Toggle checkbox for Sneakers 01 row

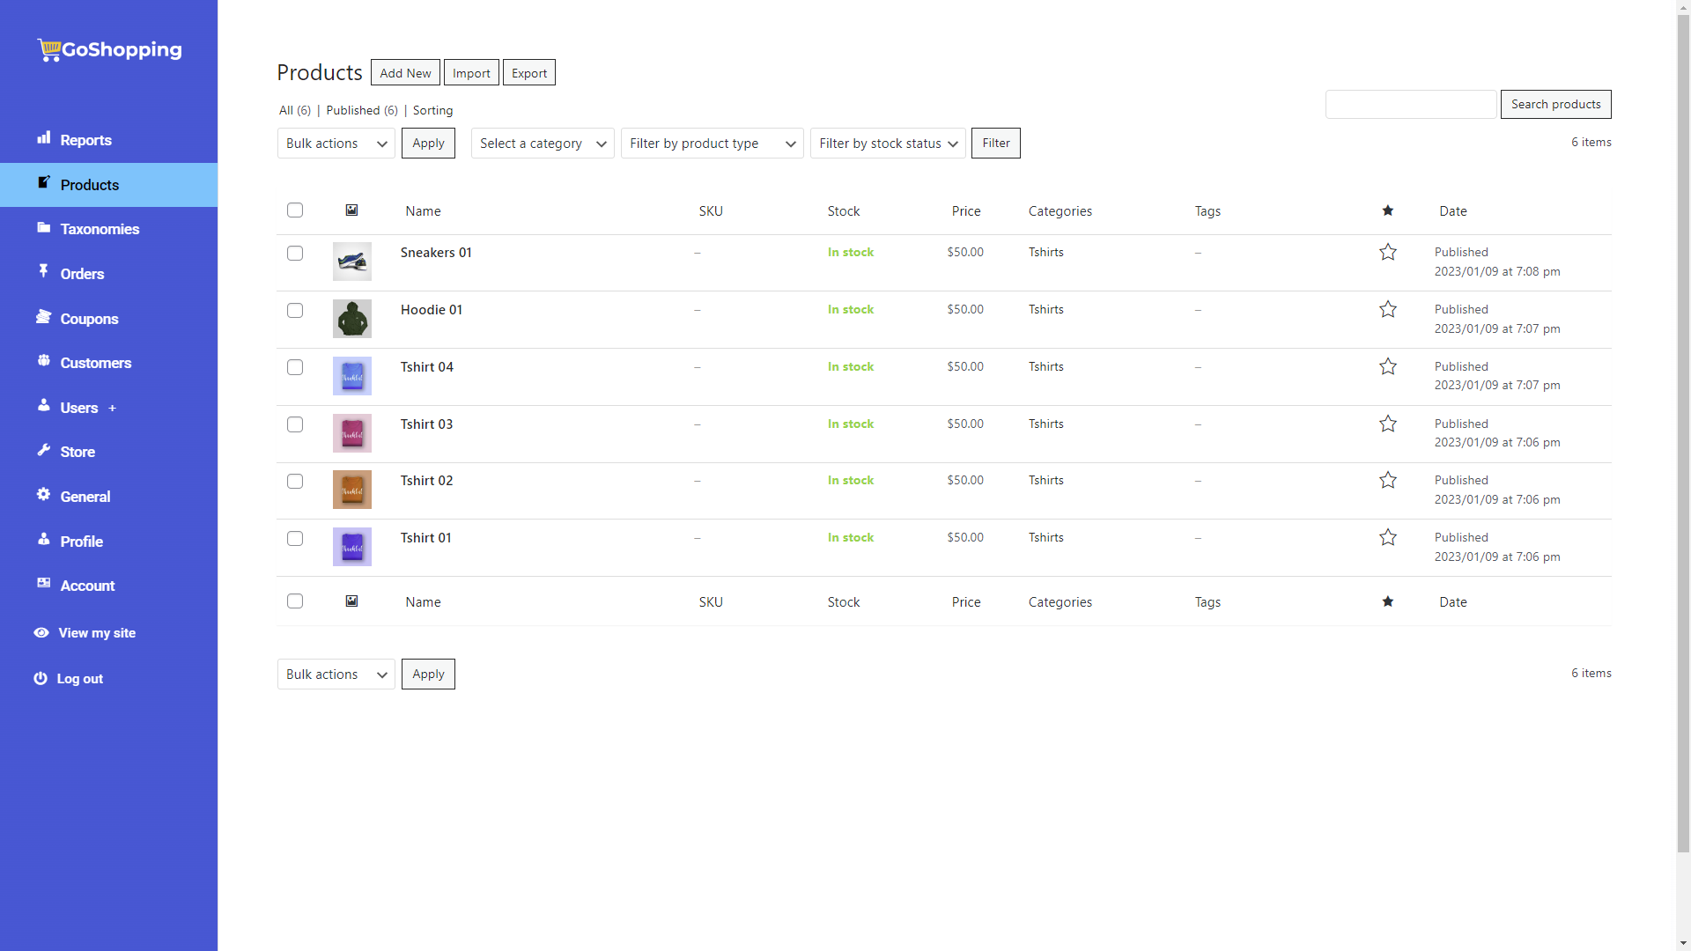tap(295, 252)
